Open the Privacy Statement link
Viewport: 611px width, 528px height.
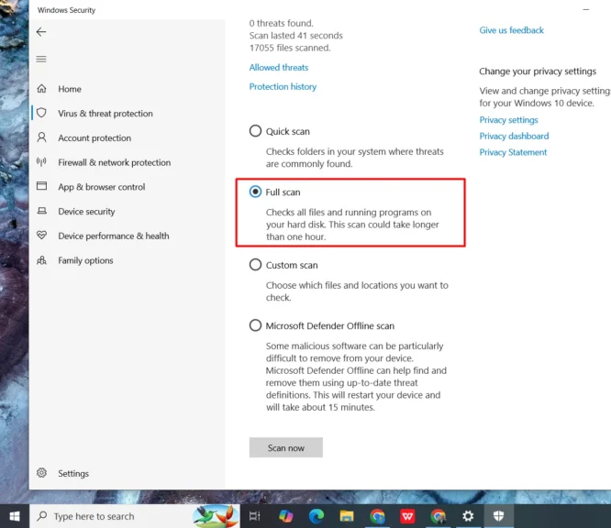(513, 152)
